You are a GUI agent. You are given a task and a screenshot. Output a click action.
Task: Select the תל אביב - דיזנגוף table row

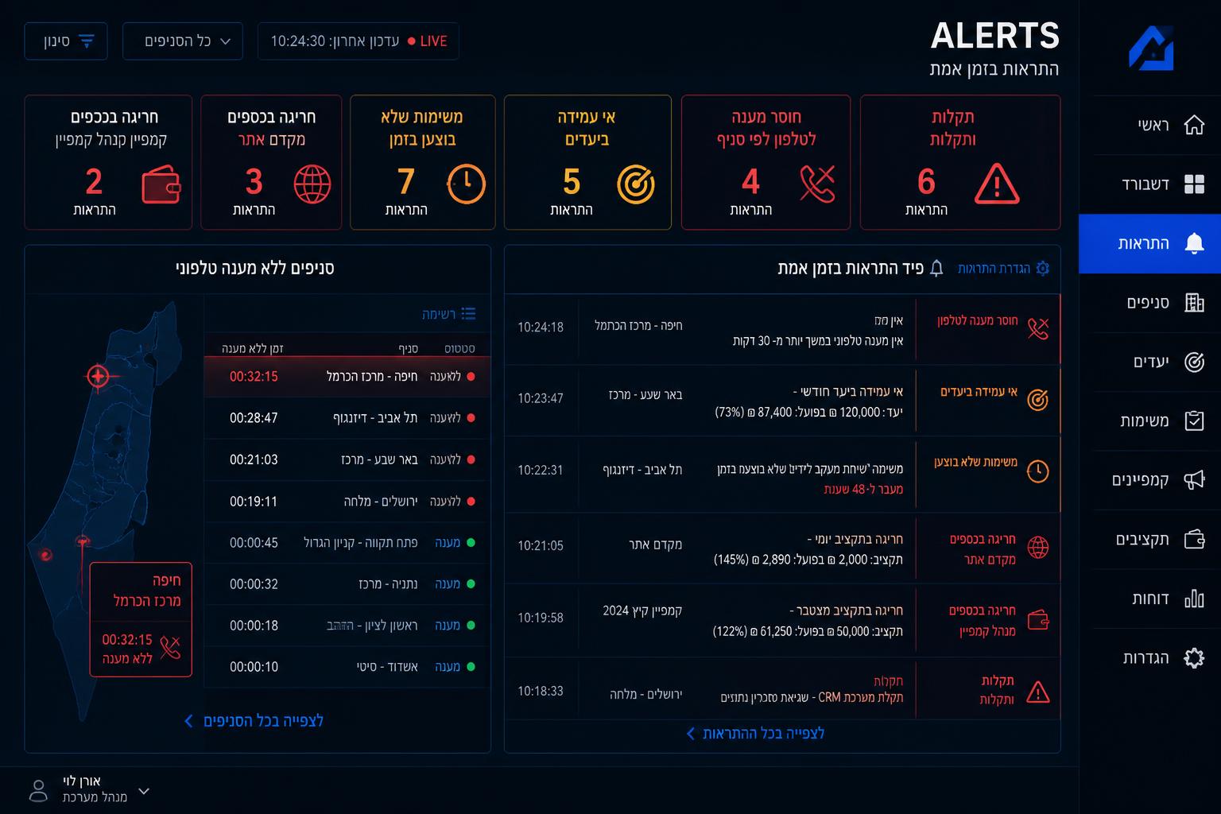tap(347, 418)
